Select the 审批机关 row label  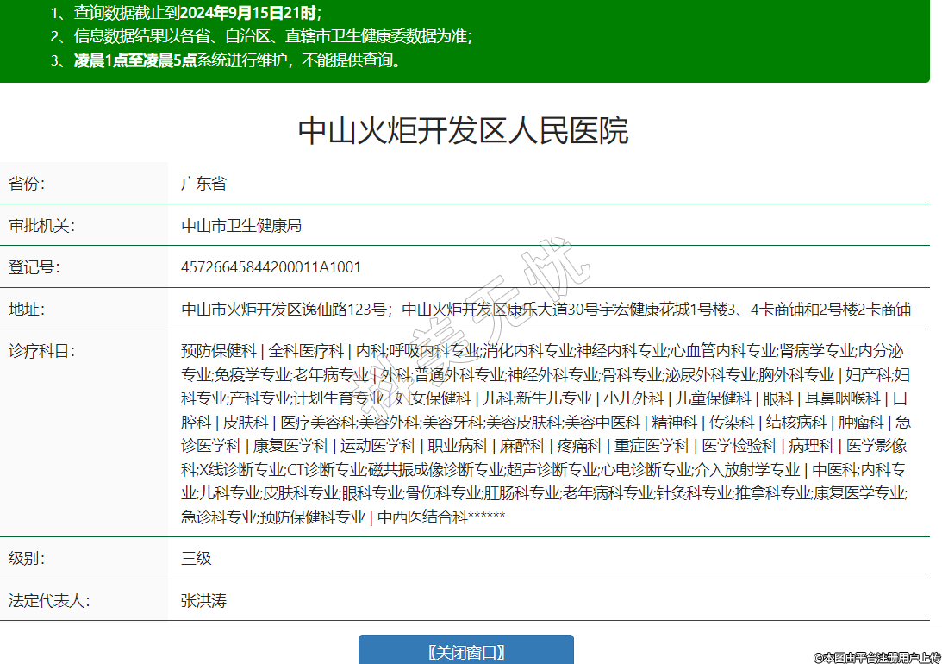pos(41,226)
